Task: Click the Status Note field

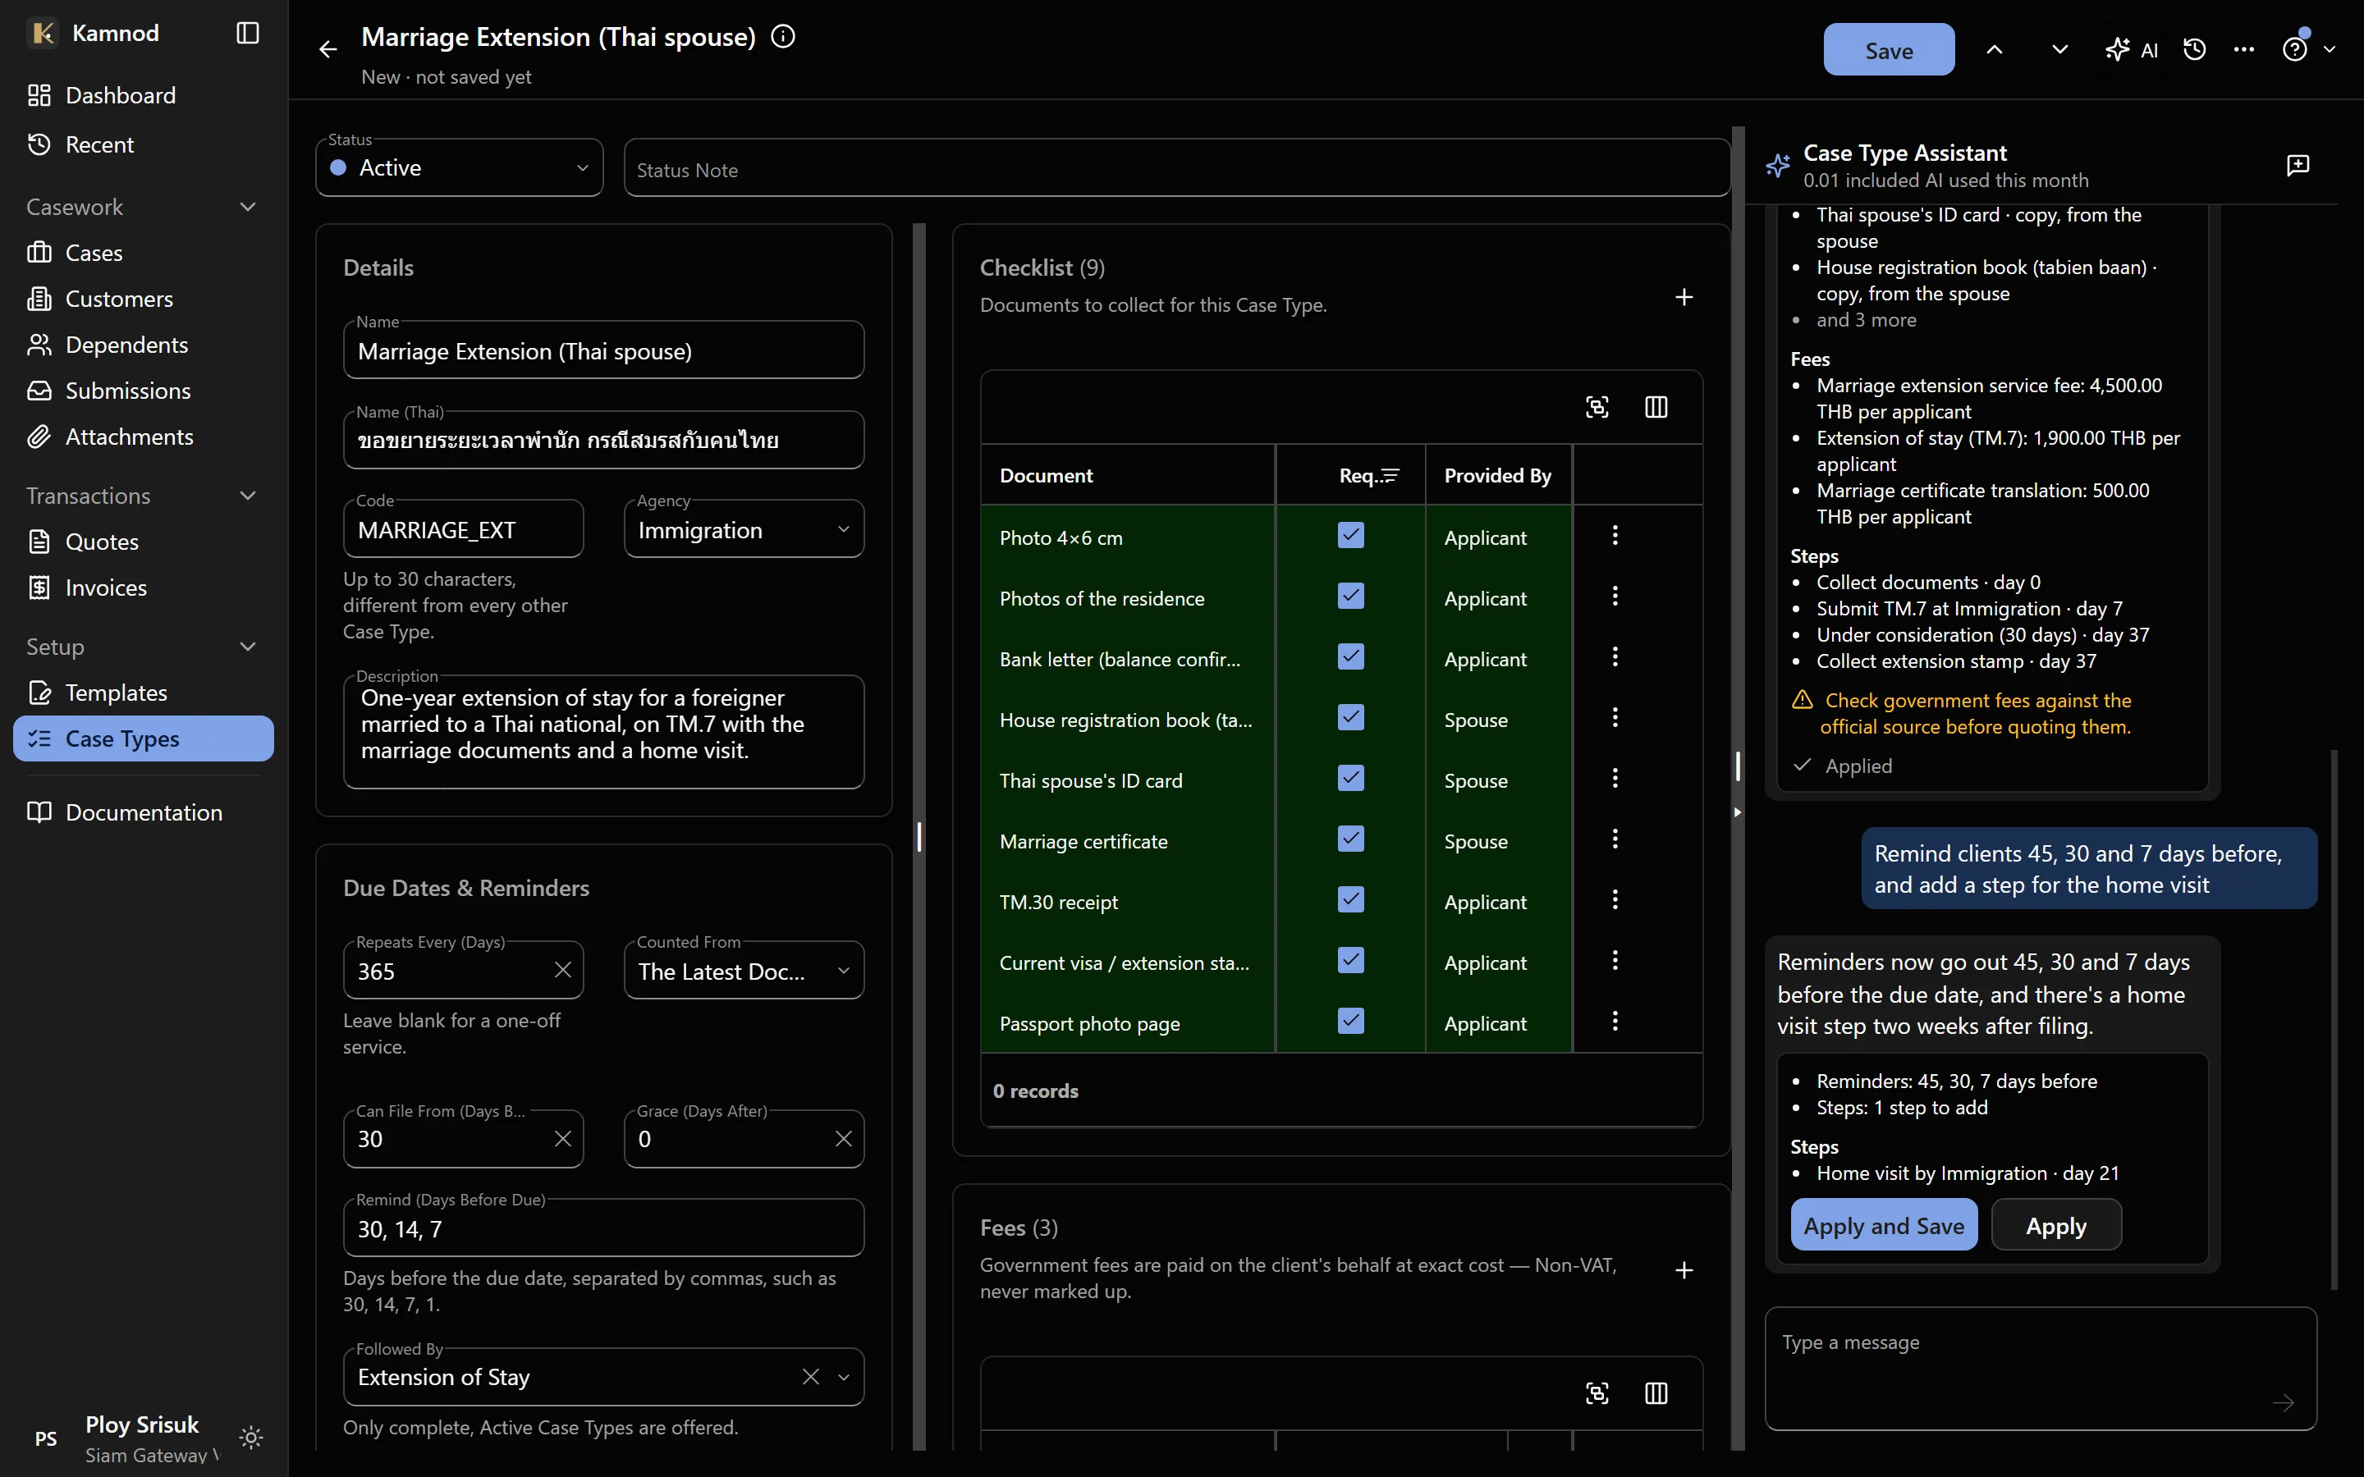Action: coord(1176,168)
